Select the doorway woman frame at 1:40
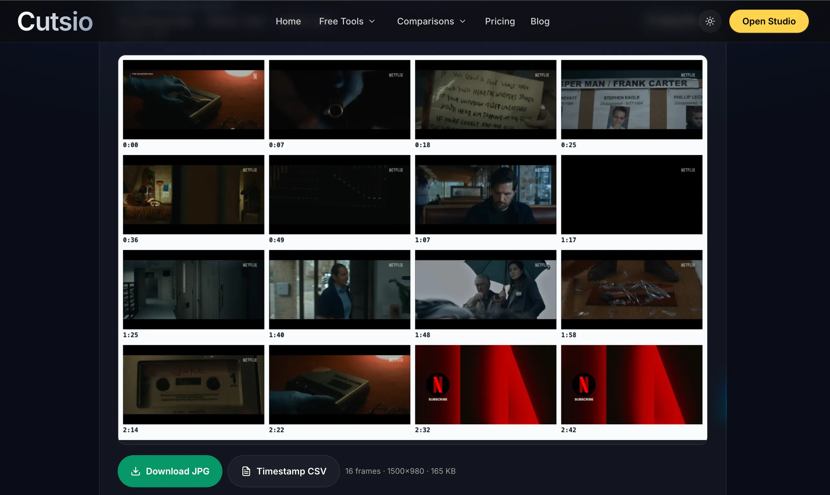830x495 pixels. click(x=339, y=290)
